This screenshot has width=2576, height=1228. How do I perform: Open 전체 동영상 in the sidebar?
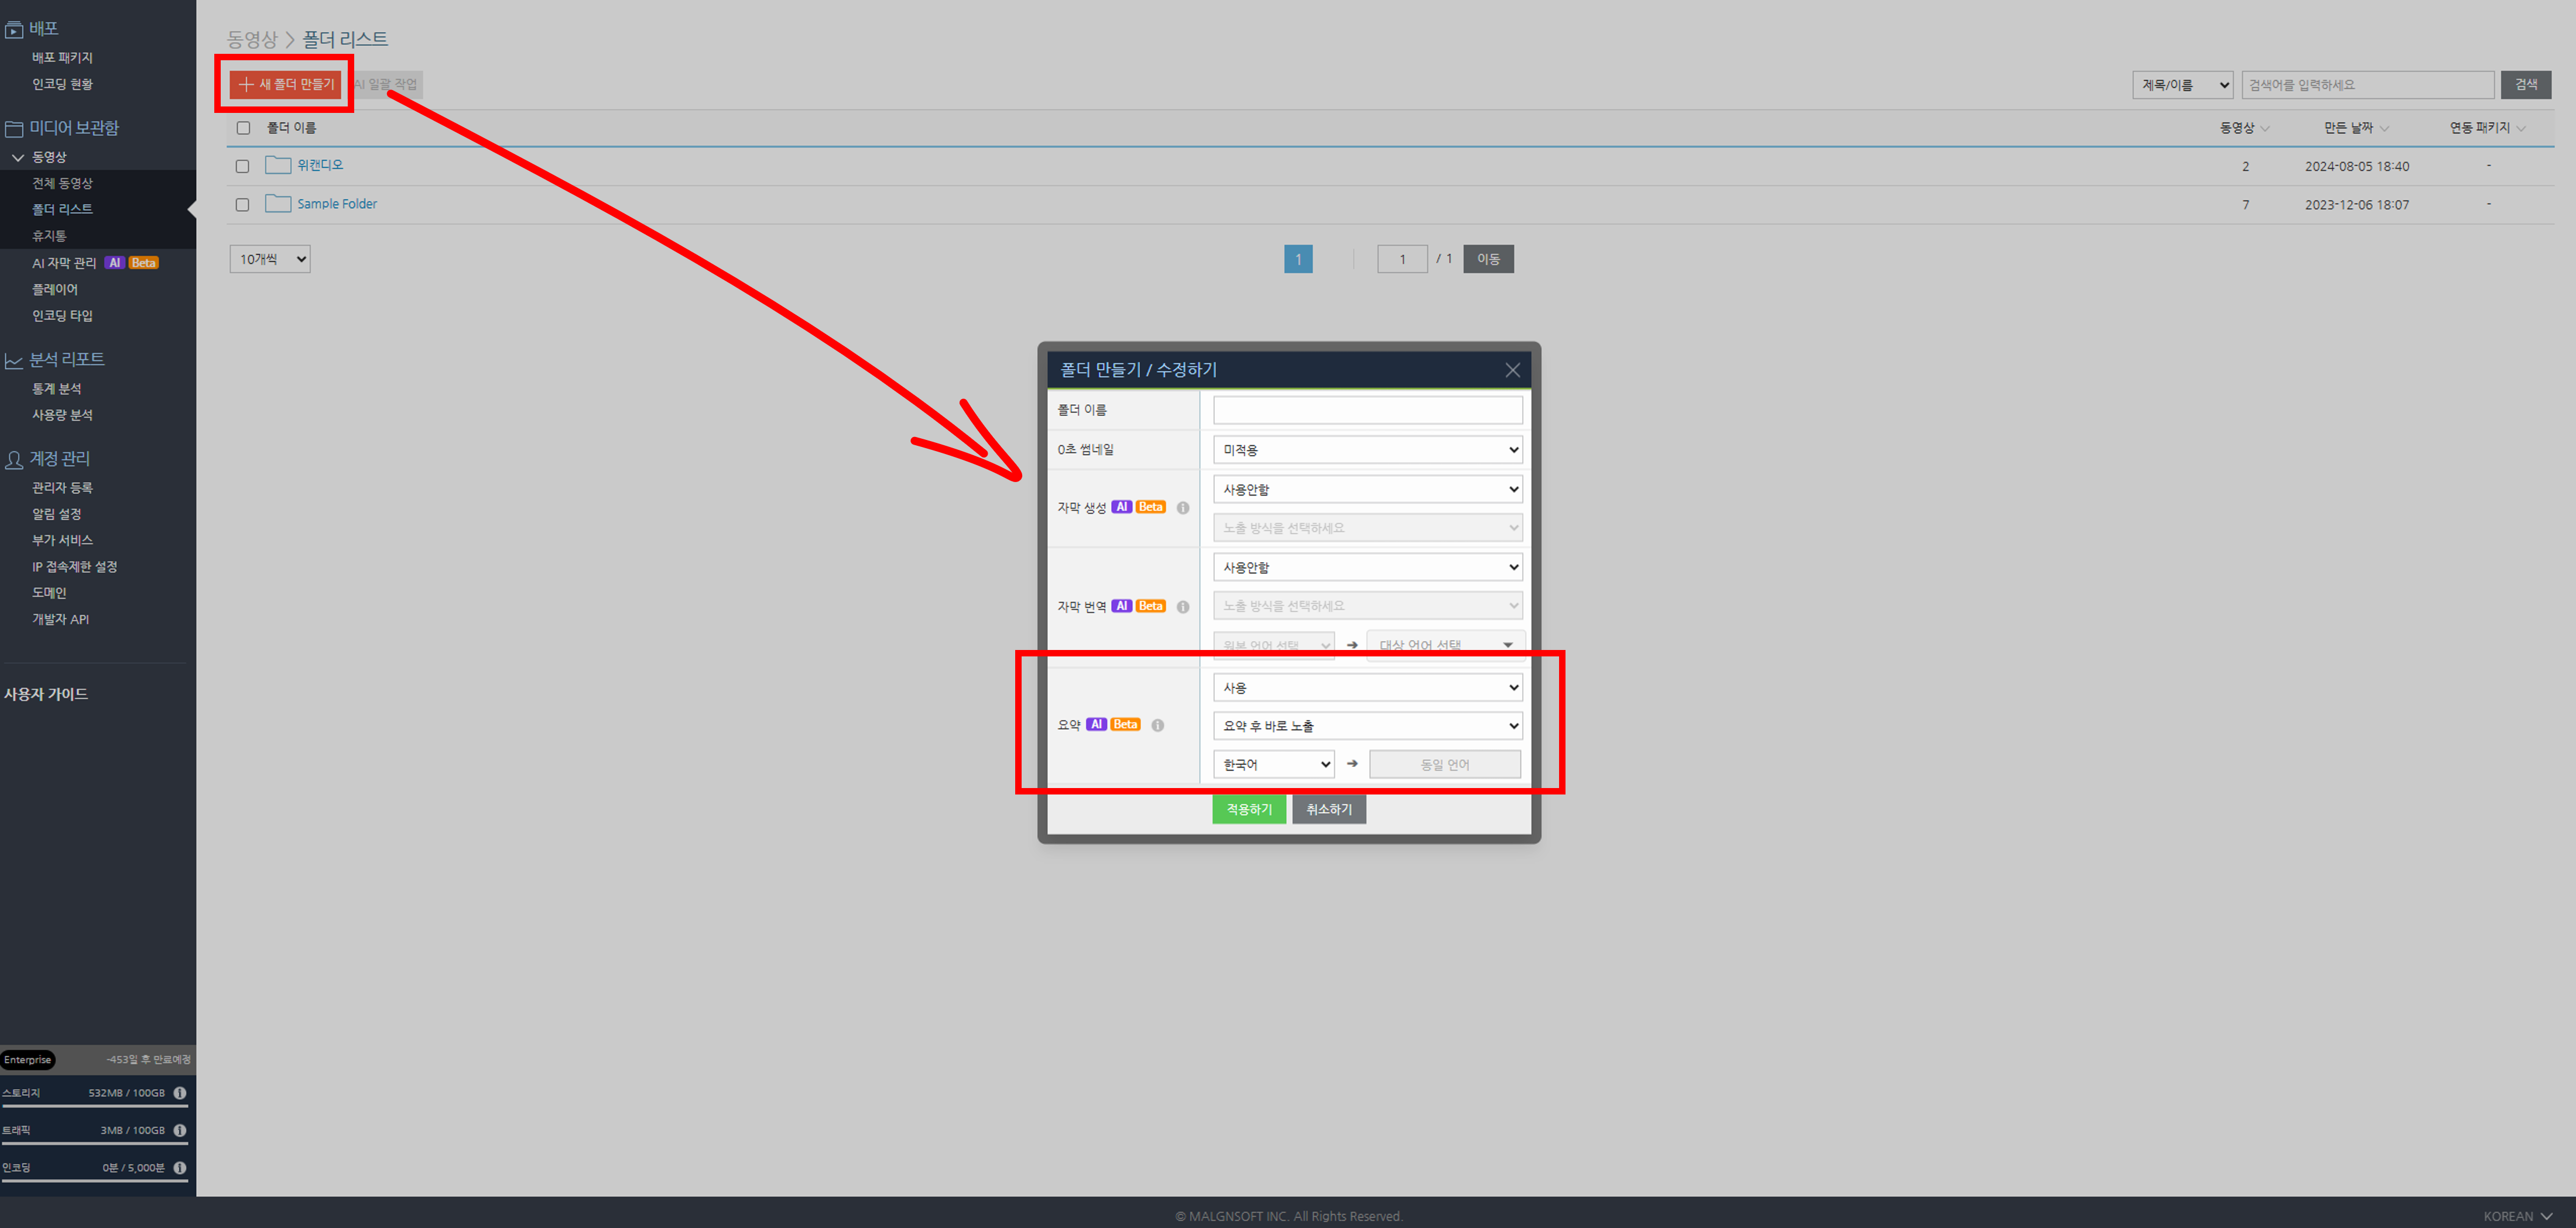62,183
